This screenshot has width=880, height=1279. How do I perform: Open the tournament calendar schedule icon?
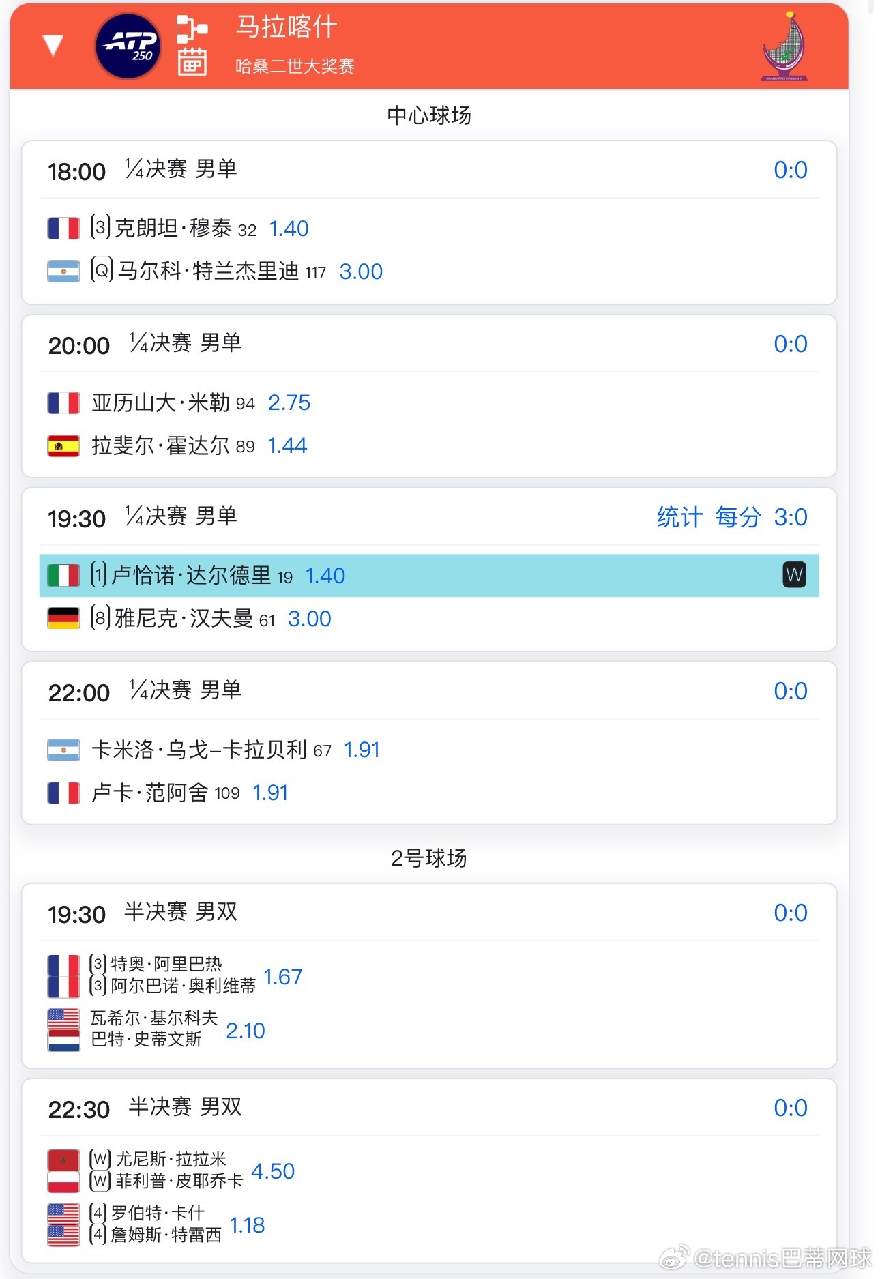click(x=192, y=62)
